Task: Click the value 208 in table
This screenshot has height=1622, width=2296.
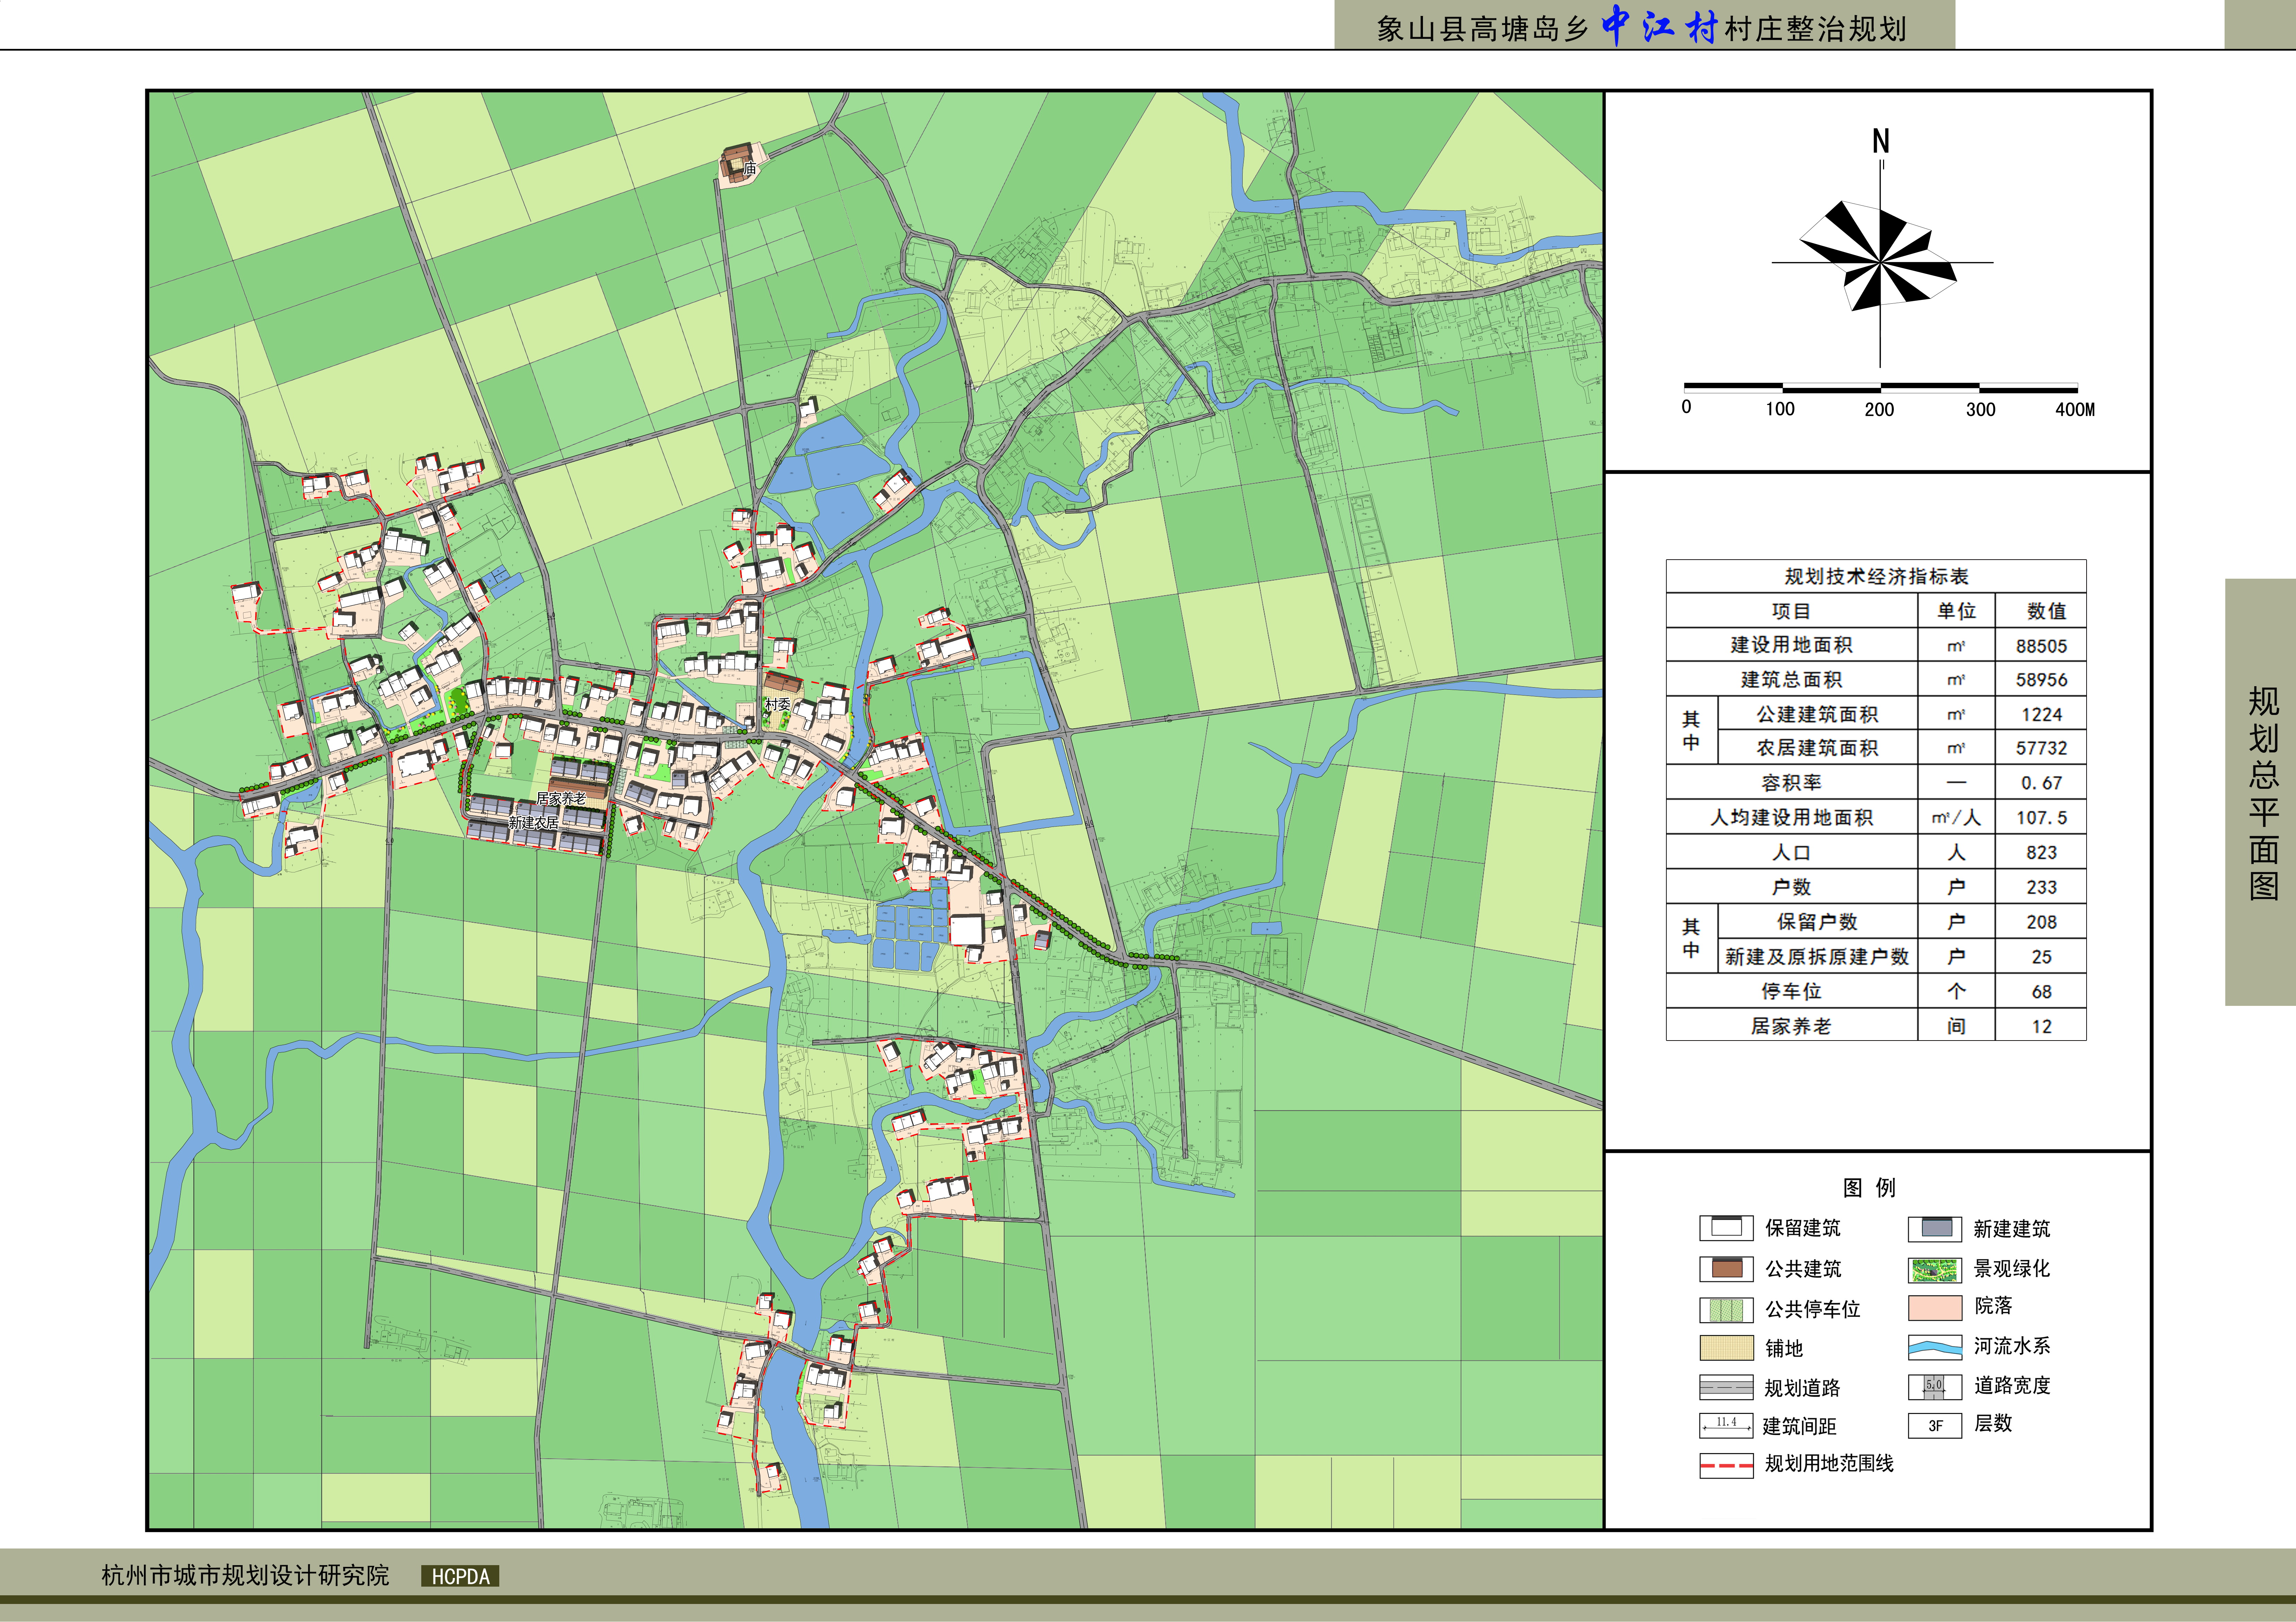Action: click(x=2041, y=922)
